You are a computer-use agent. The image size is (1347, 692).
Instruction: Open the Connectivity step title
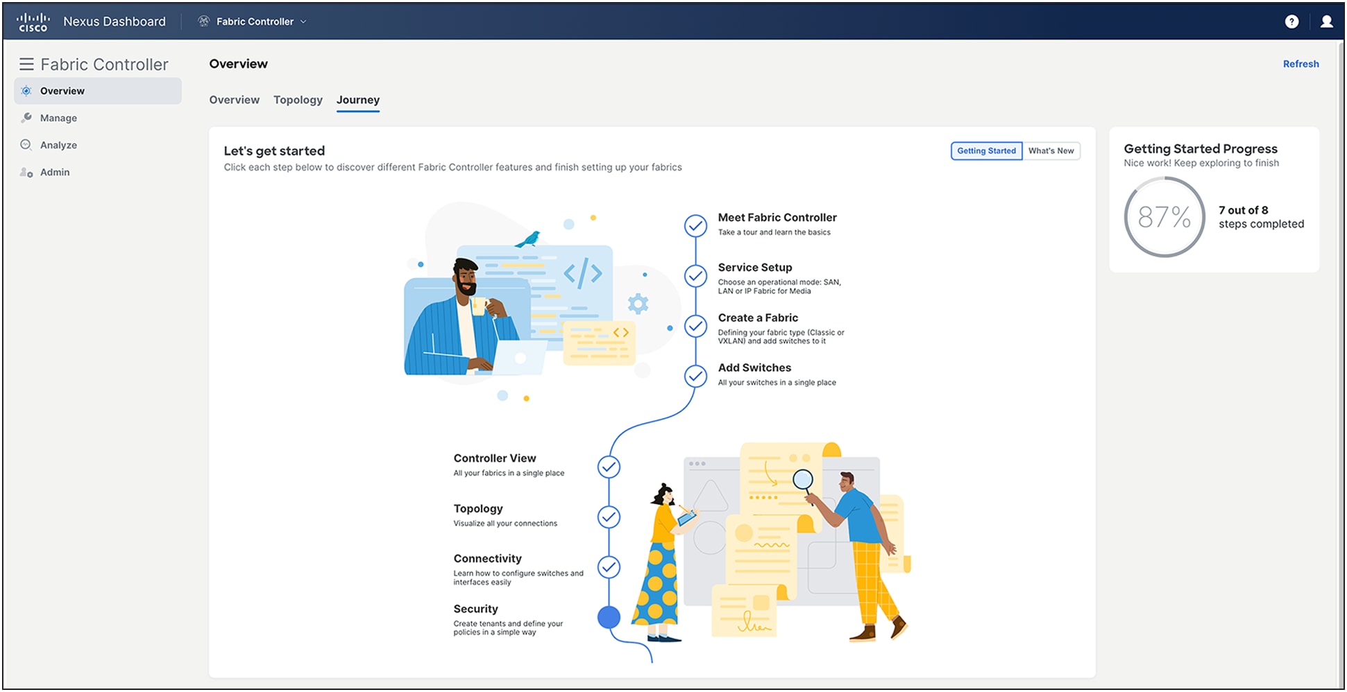pos(487,559)
